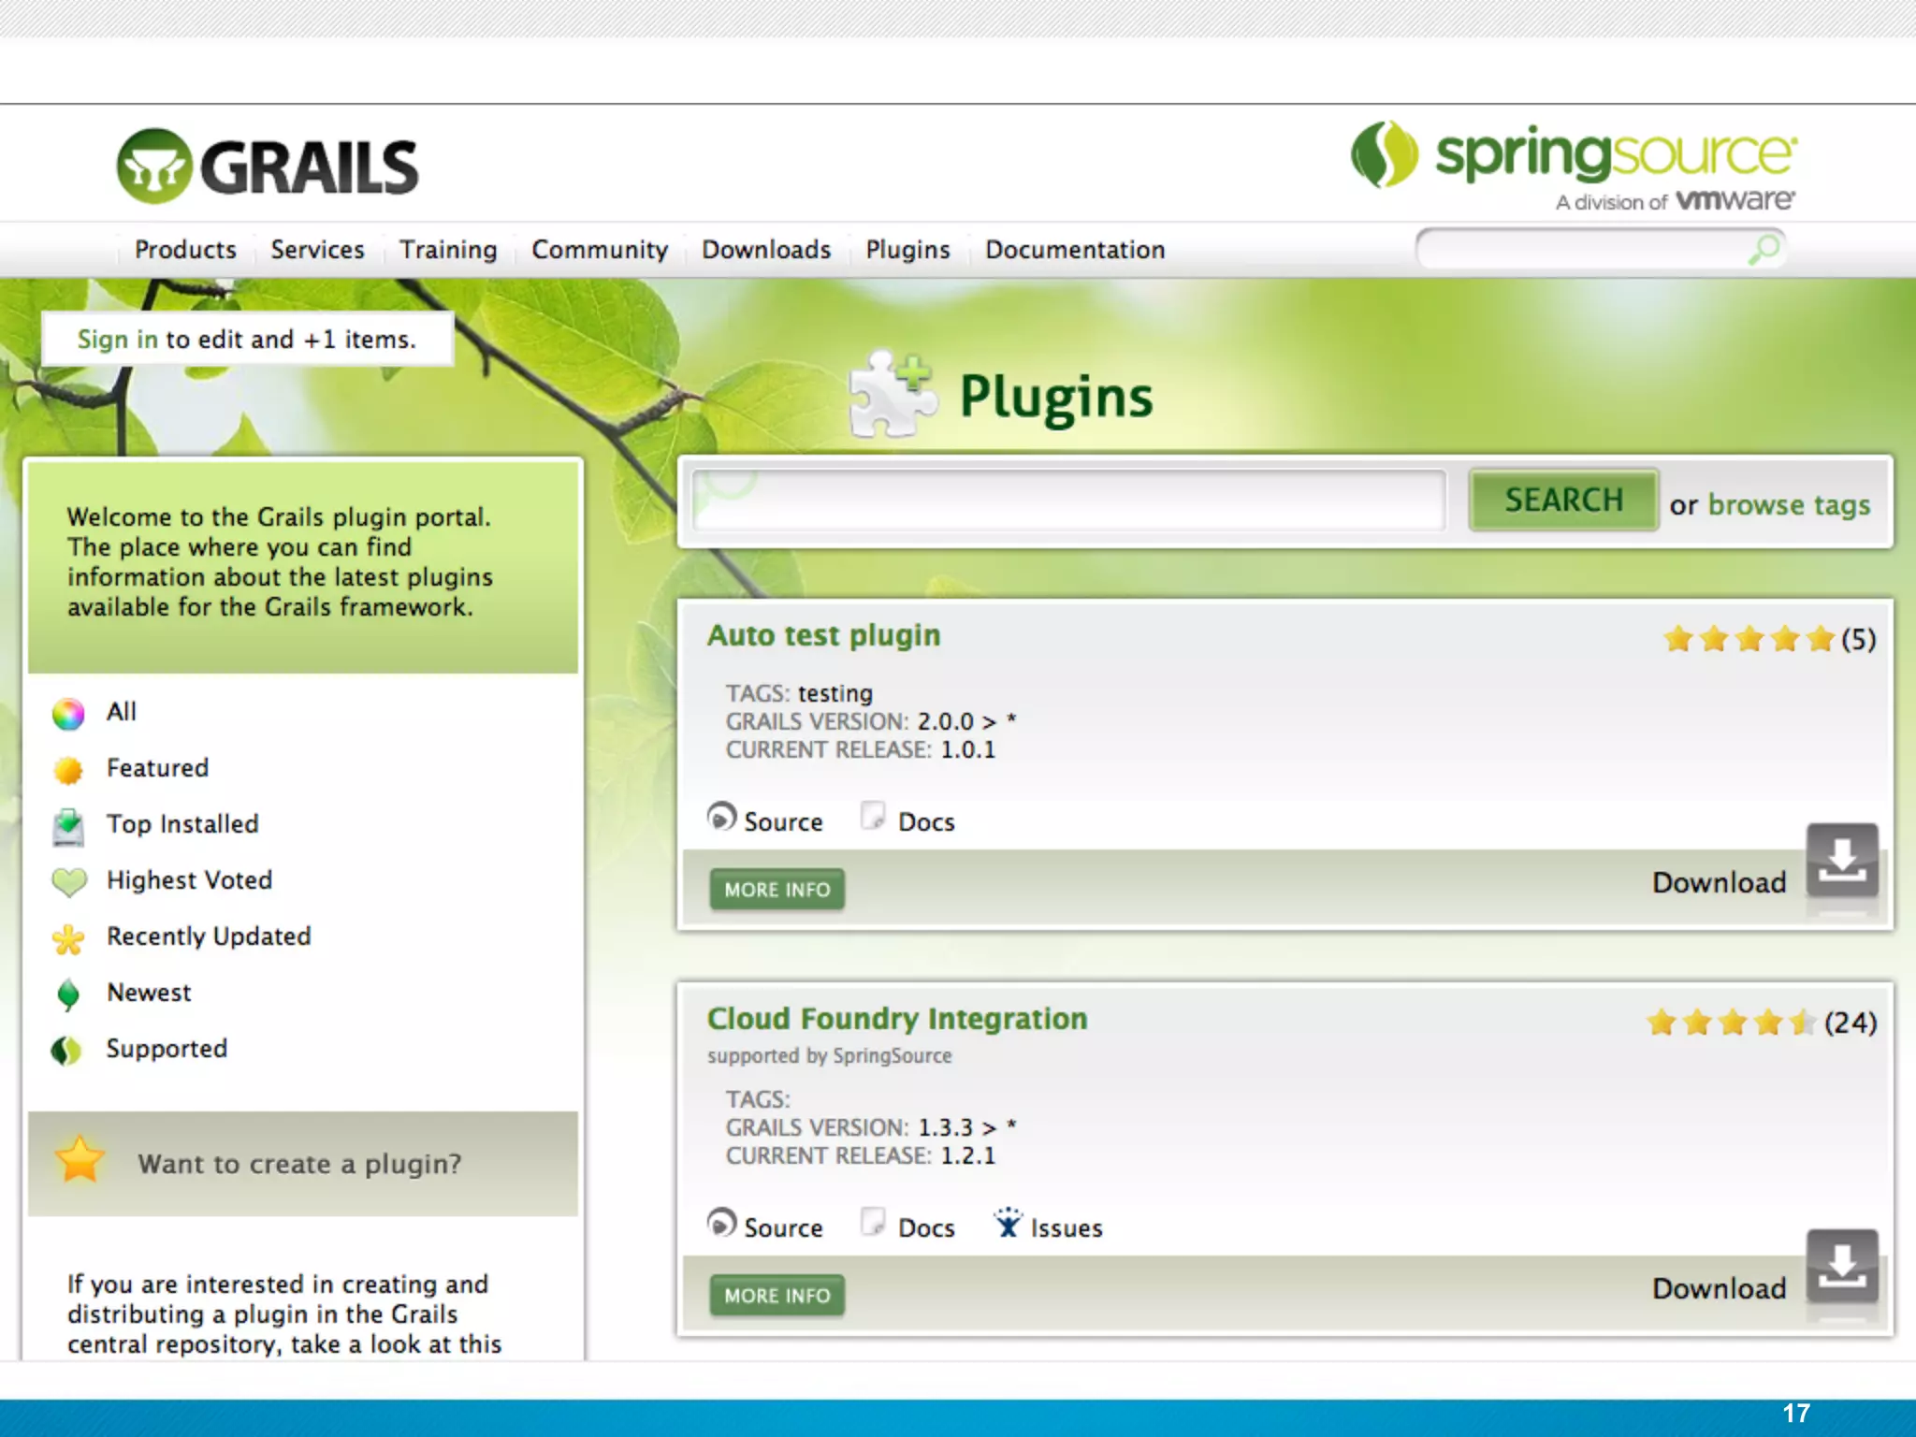This screenshot has height=1437, width=1916.
Task: Show Recently Updated plugins
Action: coord(208,936)
